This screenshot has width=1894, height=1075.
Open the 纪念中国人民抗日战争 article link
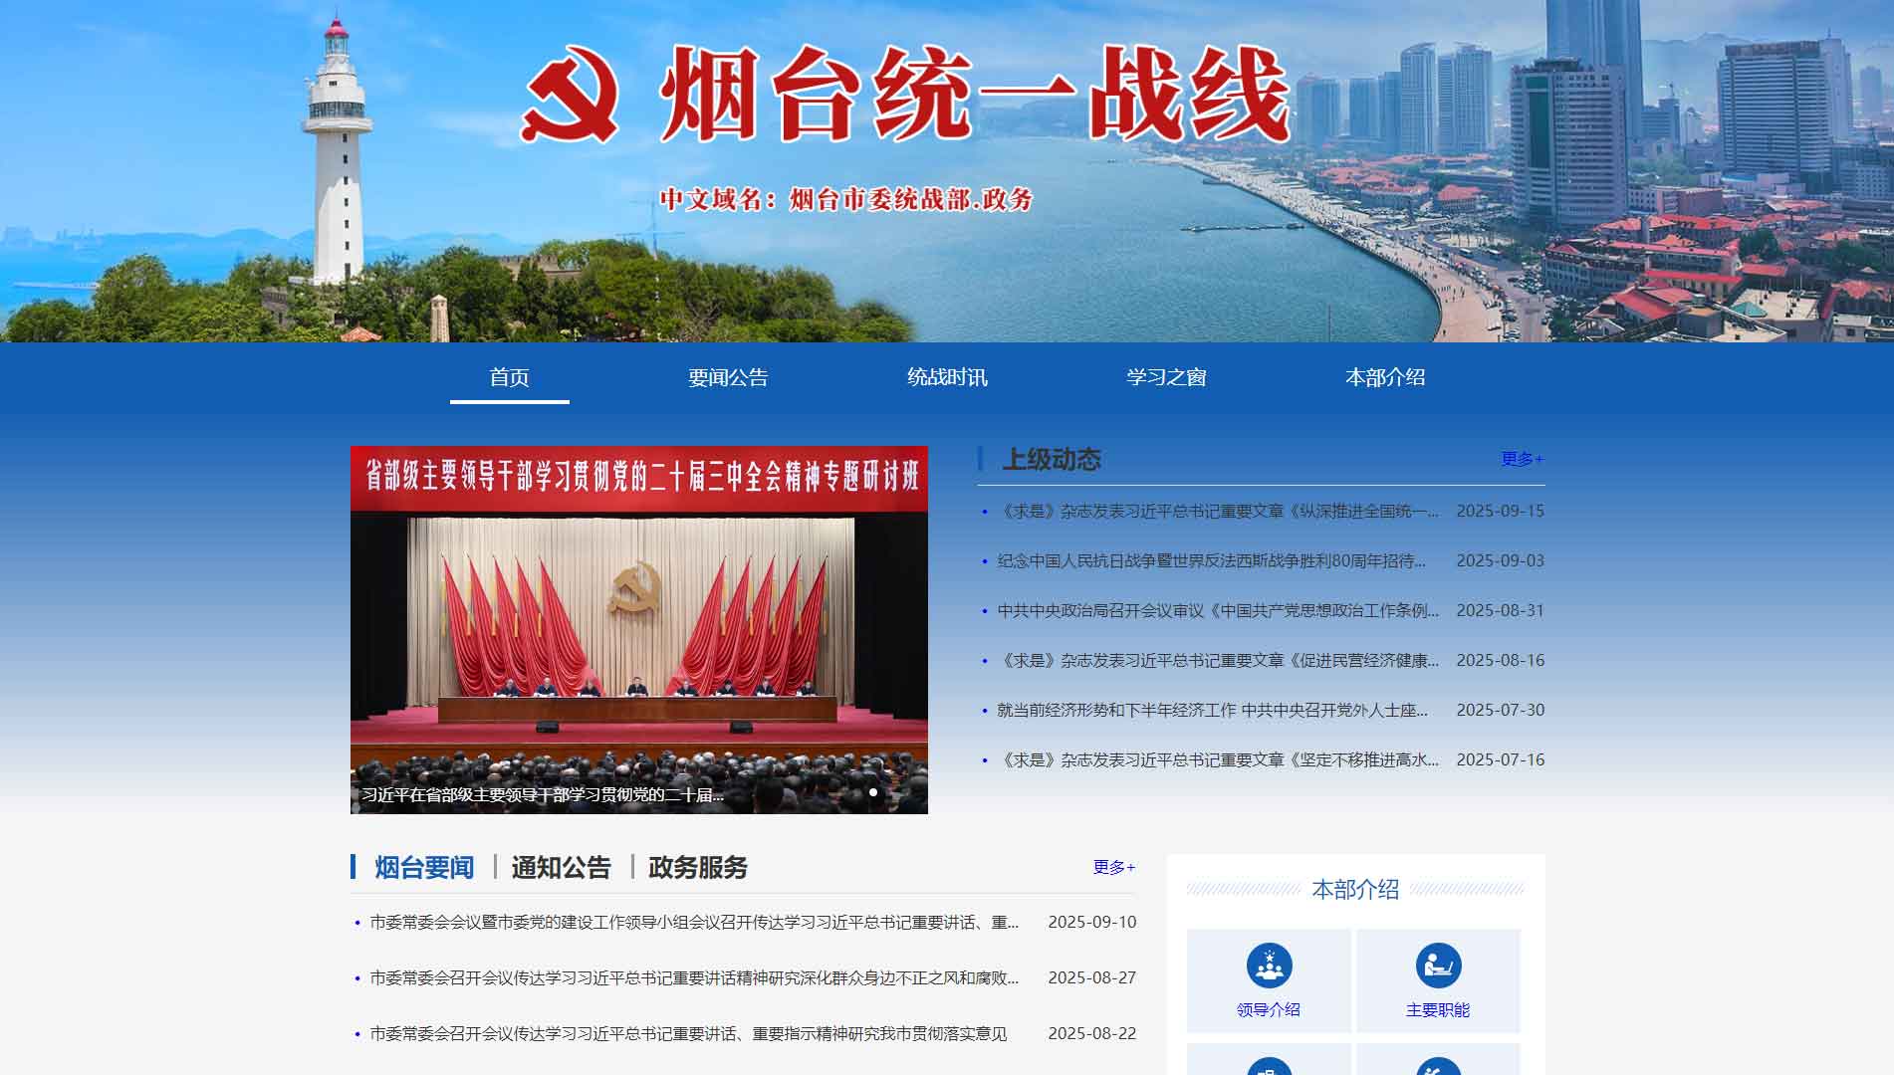coord(1211,560)
